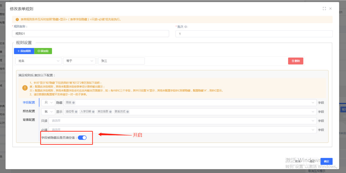Image resolution: width=346 pixels, height=173 pixels.
Task: Open the 只读 field selection dropdown
Action: (182, 121)
